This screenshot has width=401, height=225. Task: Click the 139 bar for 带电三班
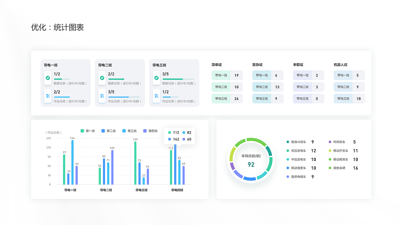pos(135,163)
